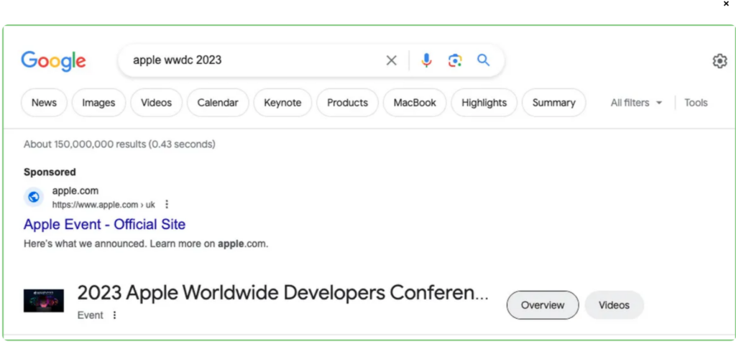Select the Products filter chip
The image size is (736, 364).
pyautogui.click(x=347, y=103)
